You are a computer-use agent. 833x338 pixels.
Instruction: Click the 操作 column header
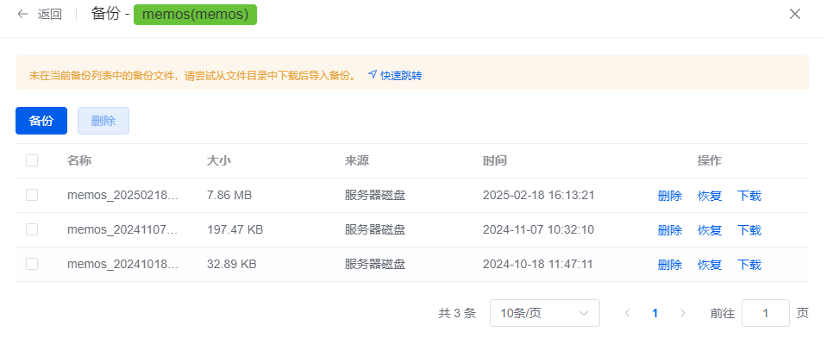(x=710, y=161)
